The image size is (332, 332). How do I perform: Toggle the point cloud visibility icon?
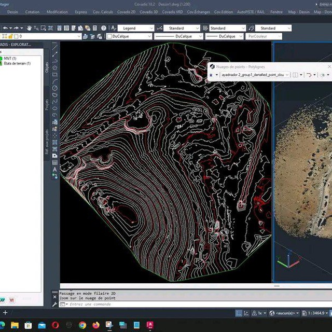click(323, 75)
